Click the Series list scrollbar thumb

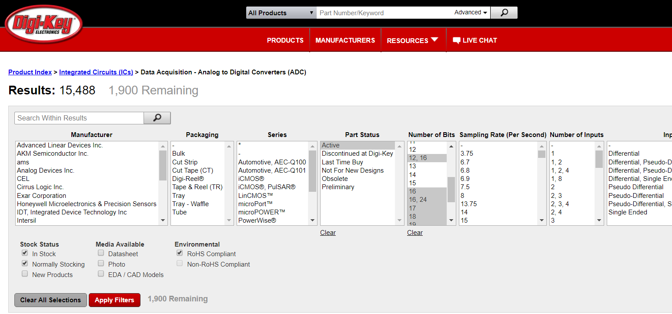[x=313, y=171]
